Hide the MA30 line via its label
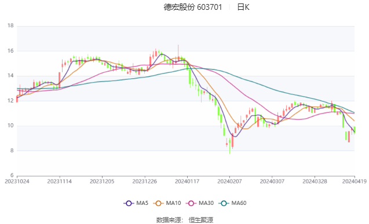The image size is (369, 224). 206,203
